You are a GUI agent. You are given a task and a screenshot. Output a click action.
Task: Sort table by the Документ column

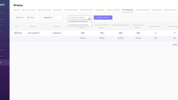pos(33,26)
